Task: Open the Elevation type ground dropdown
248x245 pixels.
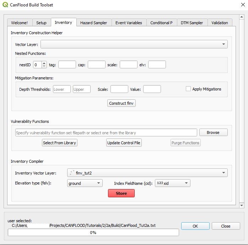Action: tap(85, 183)
